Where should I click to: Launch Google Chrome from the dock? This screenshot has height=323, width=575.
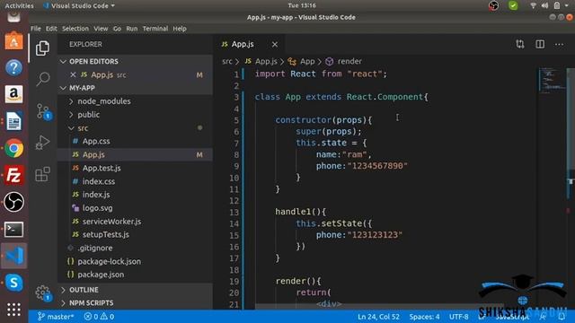(13, 148)
